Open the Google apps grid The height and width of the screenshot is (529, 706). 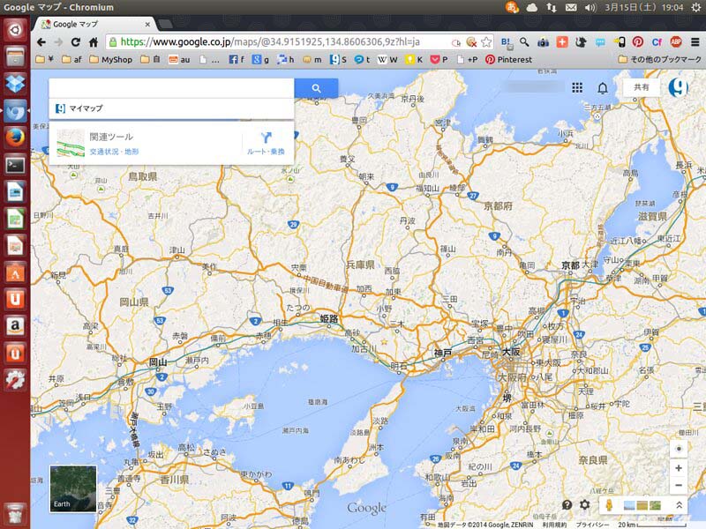point(577,88)
